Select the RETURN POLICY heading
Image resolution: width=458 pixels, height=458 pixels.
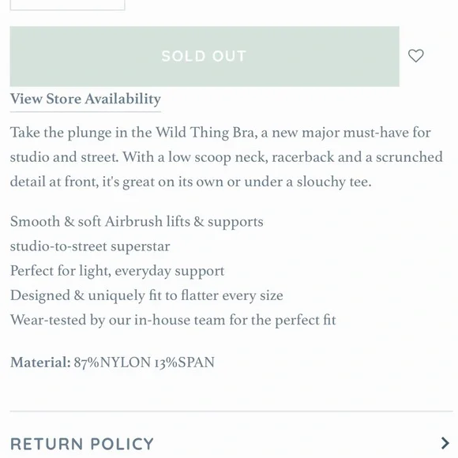click(x=82, y=444)
